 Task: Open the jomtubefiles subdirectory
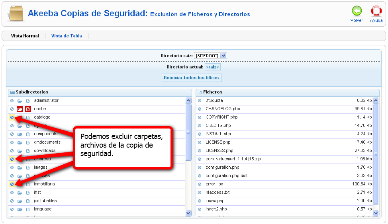pyautogui.click(x=45, y=201)
